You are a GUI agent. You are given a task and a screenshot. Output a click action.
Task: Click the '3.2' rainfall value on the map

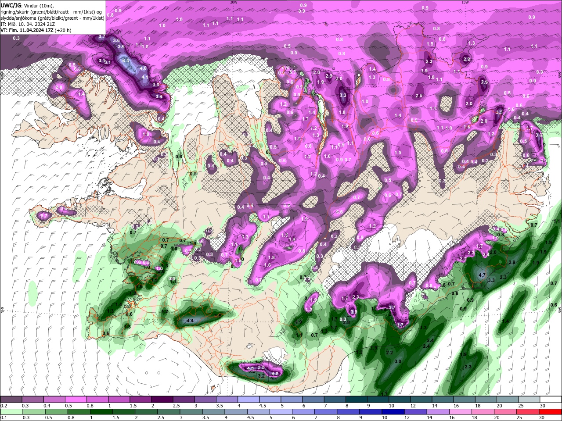coord(261,376)
